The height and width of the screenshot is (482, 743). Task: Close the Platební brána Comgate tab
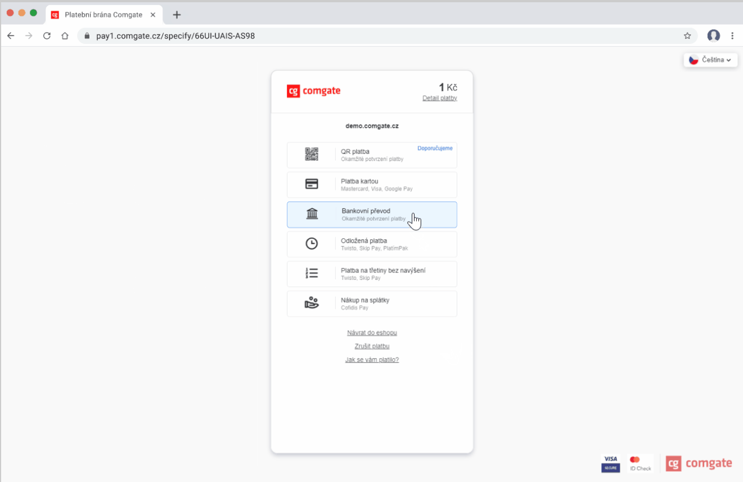(153, 15)
